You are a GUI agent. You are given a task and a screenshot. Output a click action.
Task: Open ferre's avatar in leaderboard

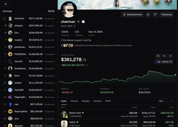click(10, 75)
